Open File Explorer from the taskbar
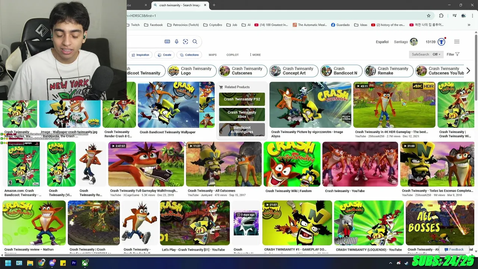Viewport: 478px width, 269px height. coord(30,263)
